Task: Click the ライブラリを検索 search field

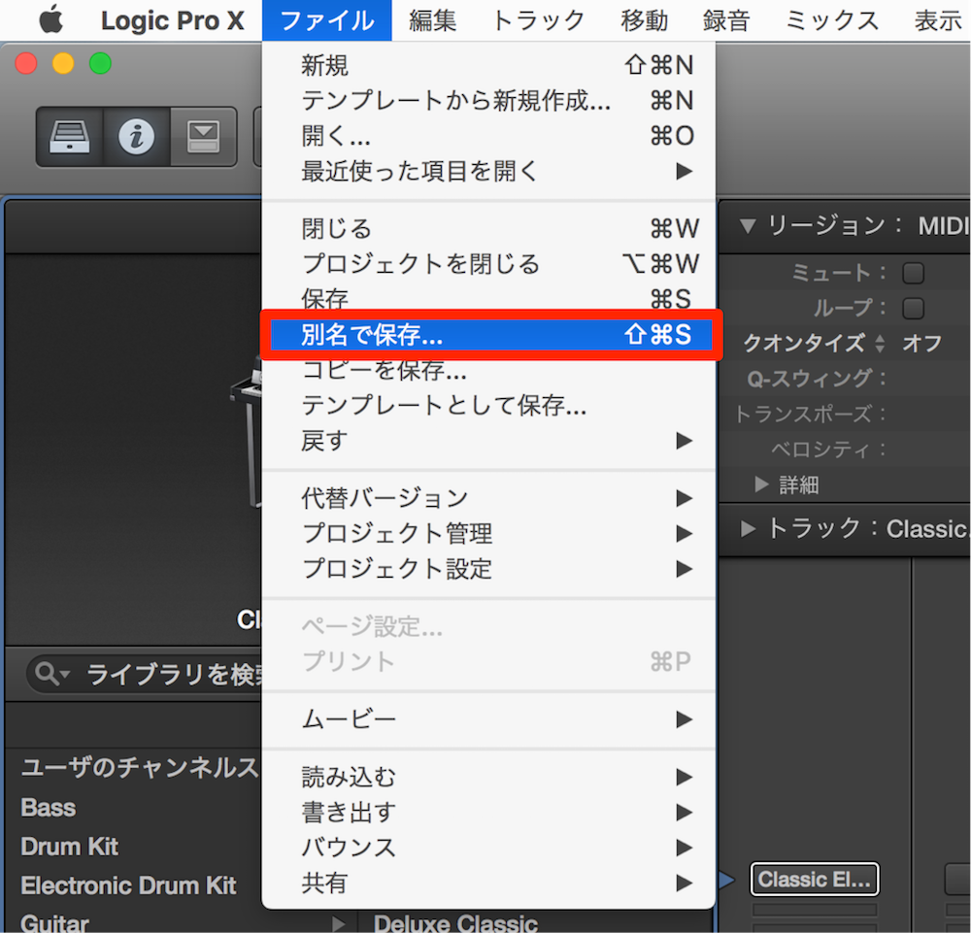Action: [x=149, y=674]
